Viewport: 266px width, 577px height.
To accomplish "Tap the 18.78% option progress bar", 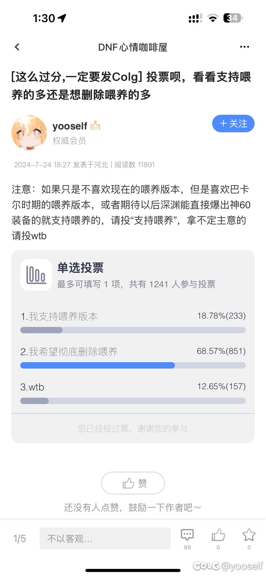I will click(133, 330).
